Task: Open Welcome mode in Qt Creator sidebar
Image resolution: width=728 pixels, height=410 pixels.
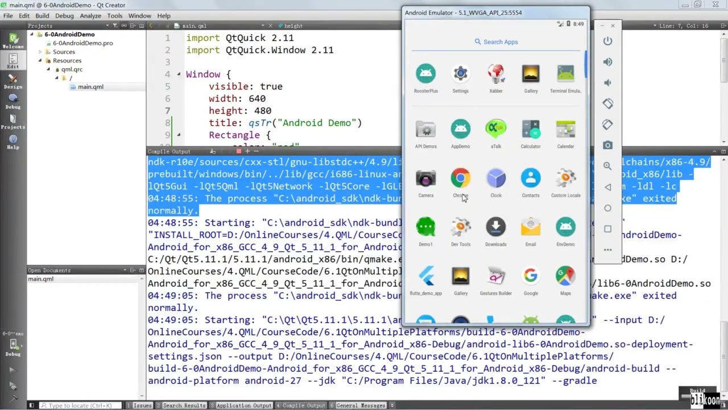Action: [13, 42]
